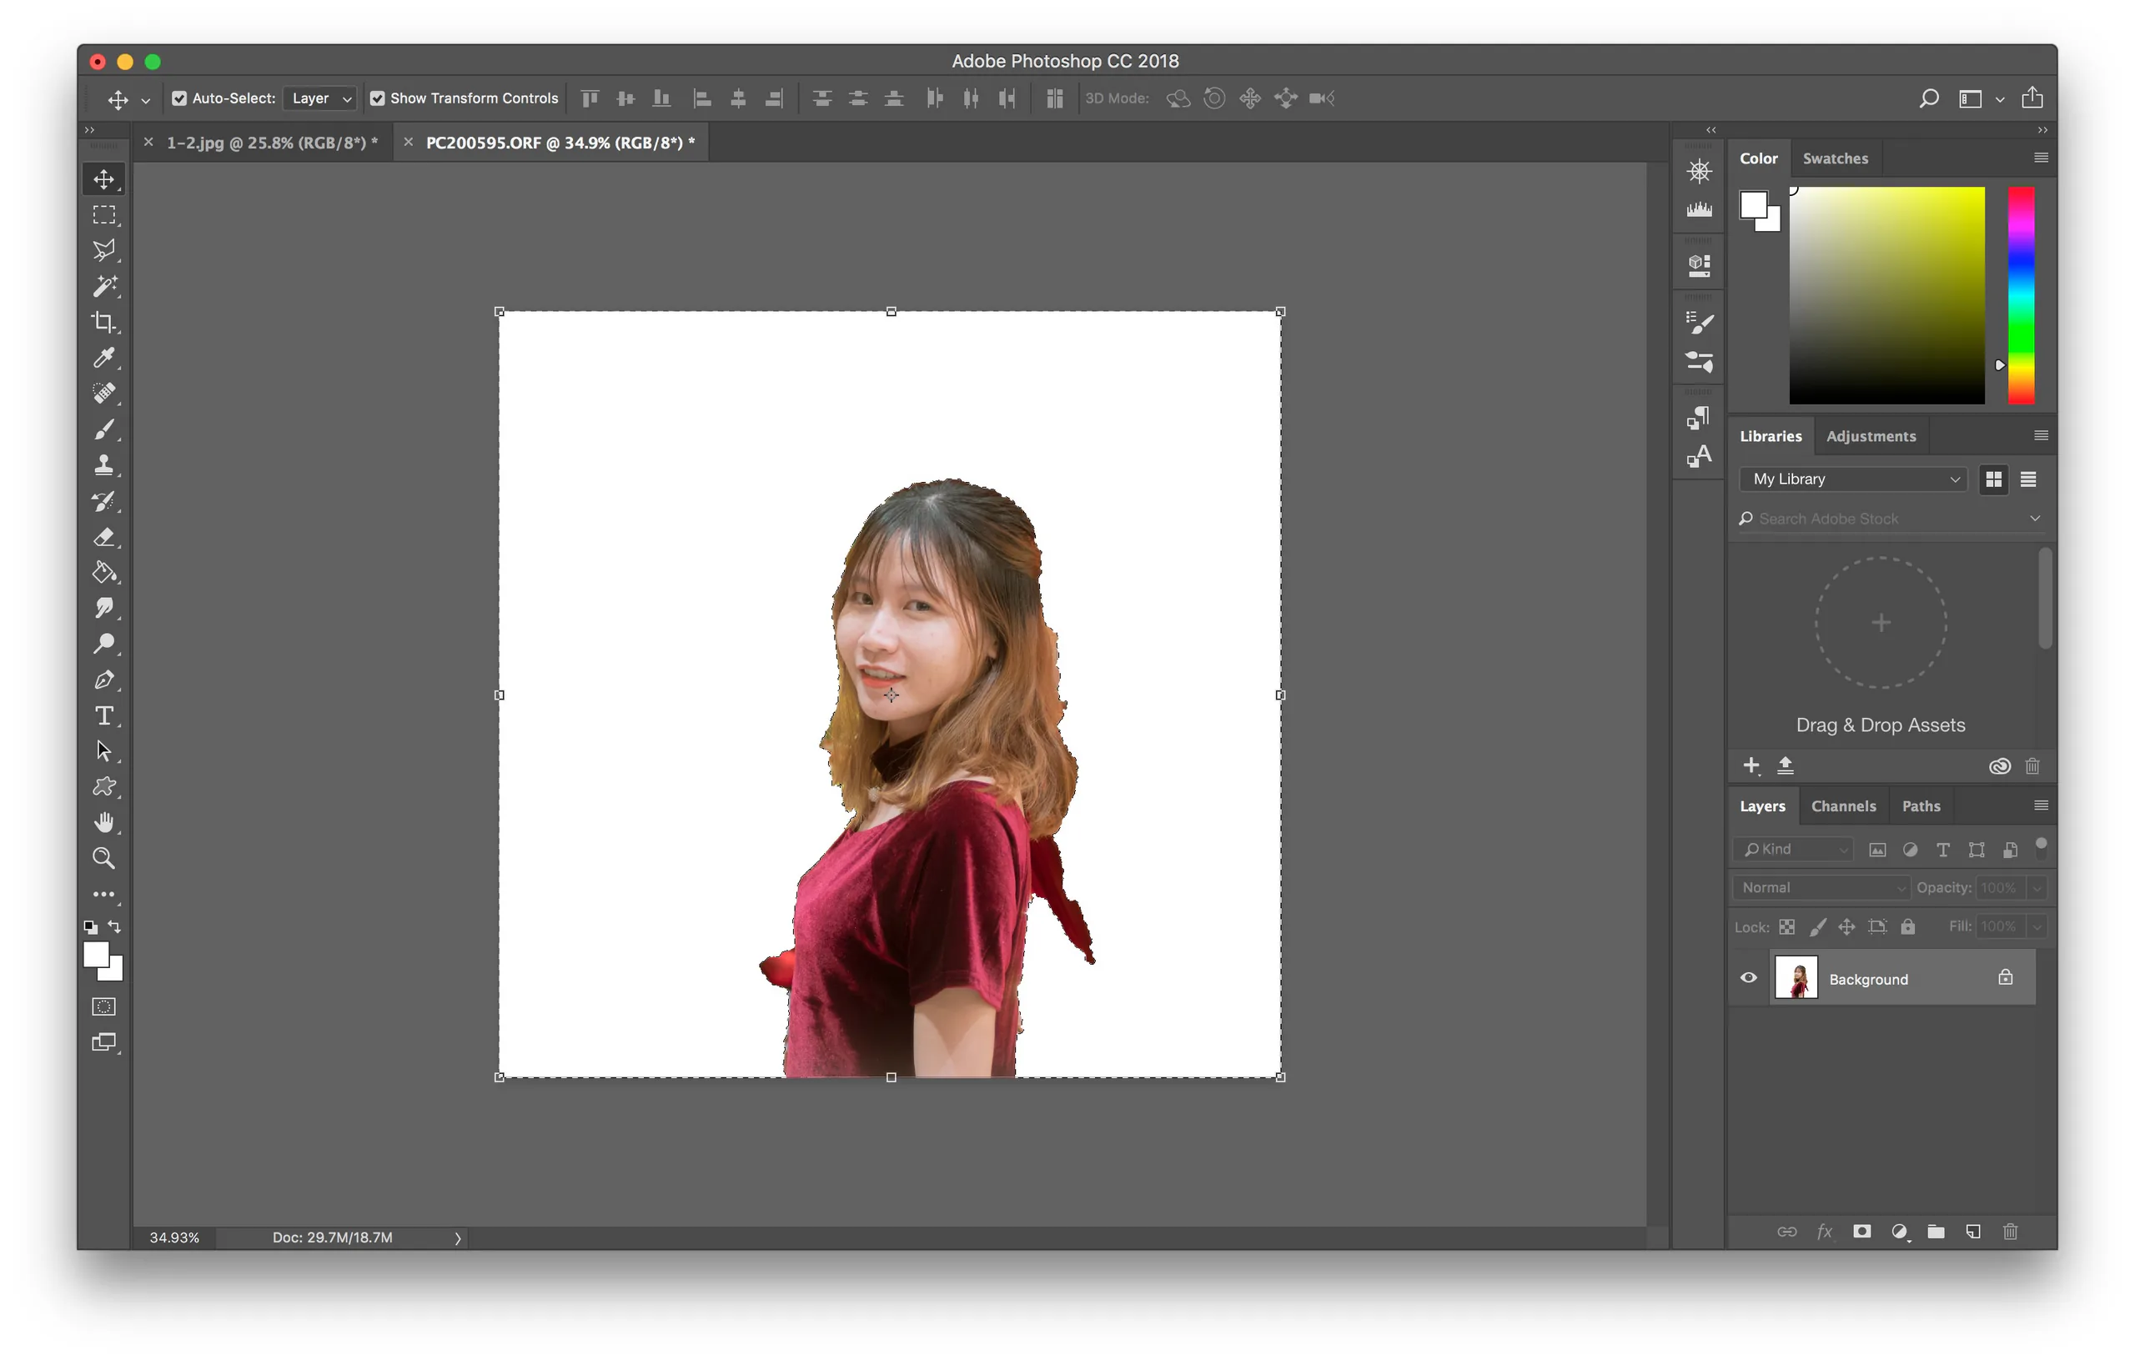The image size is (2135, 1360).
Task: Hide the Background layer with eye icon
Action: [1747, 978]
